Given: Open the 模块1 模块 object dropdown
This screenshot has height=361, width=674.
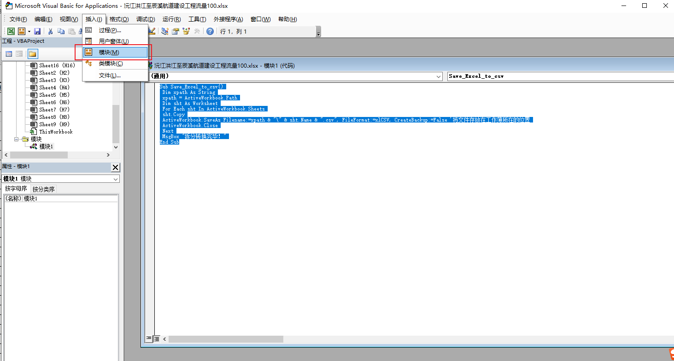Looking at the screenshot, I should pyautogui.click(x=116, y=179).
